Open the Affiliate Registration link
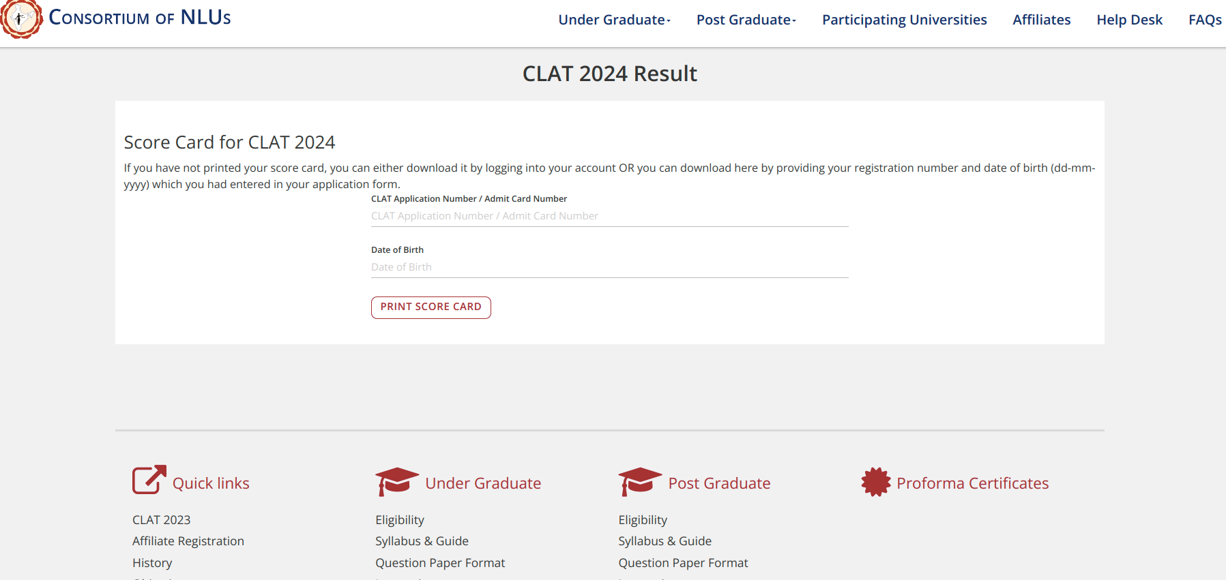Screen dimensions: 1226x580 click(188, 541)
